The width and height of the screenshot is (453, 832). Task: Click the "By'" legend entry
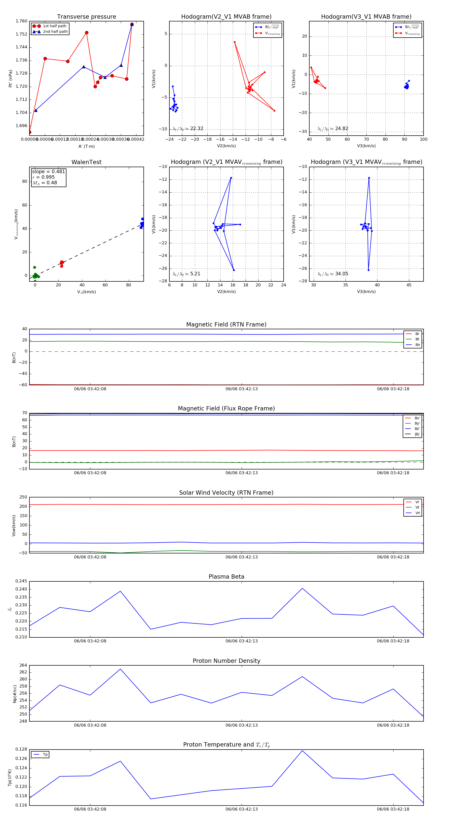tap(412, 423)
